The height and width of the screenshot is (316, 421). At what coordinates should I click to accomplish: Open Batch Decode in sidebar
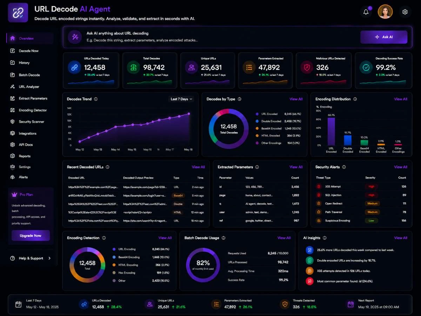[30, 75]
